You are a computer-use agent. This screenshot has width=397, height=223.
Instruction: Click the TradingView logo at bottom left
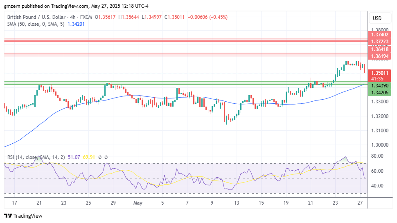pos(23,216)
